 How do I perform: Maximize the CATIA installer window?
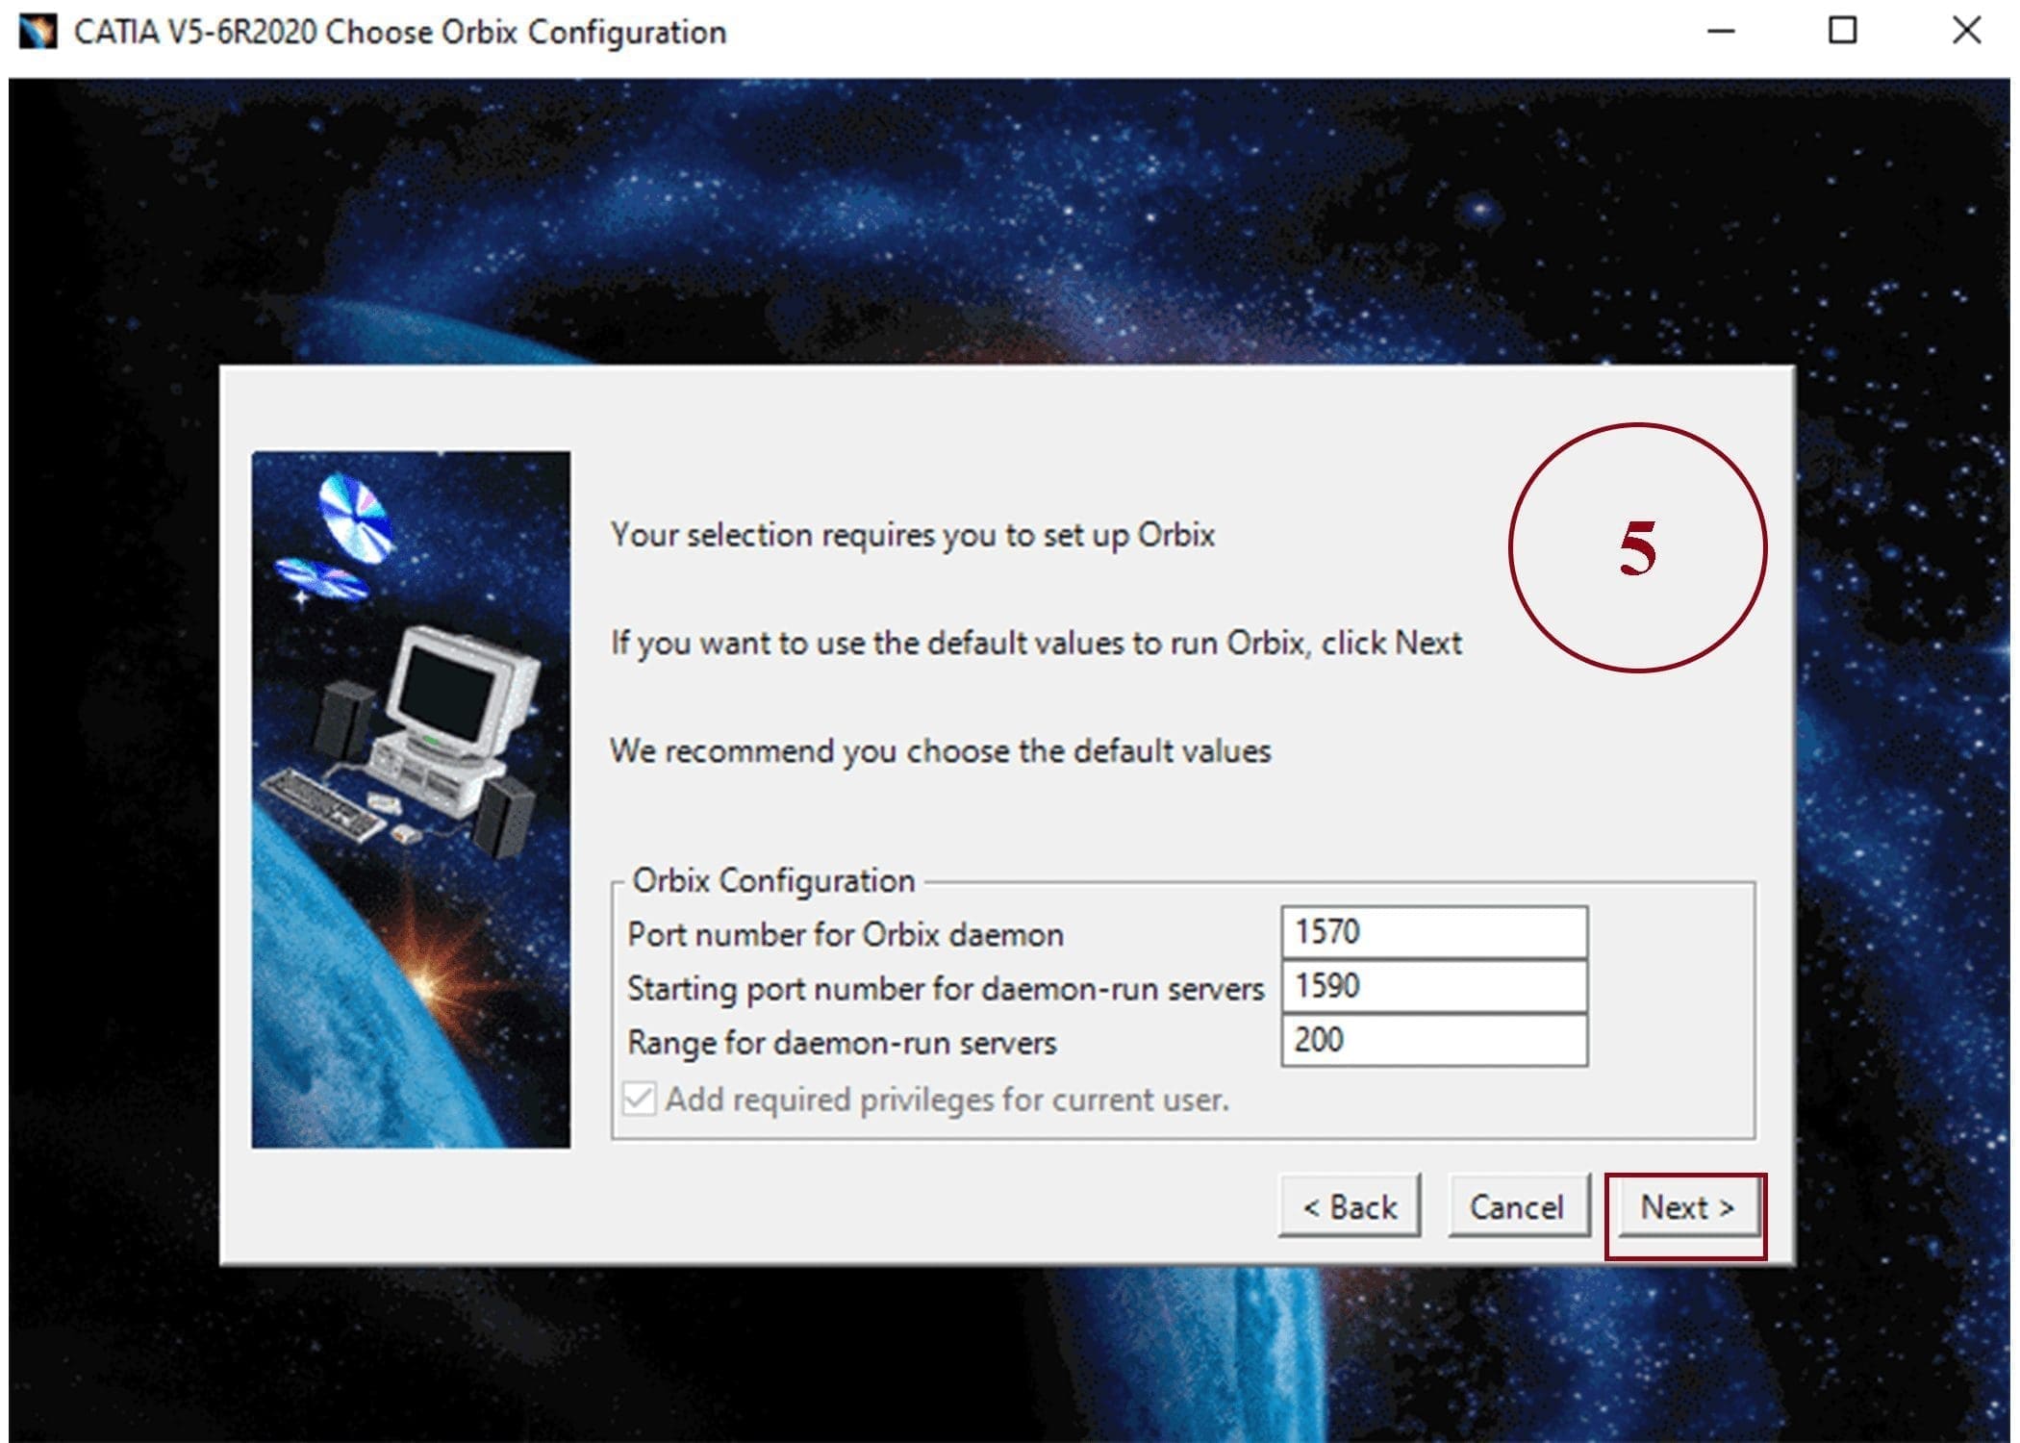click(x=1842, y=32)
